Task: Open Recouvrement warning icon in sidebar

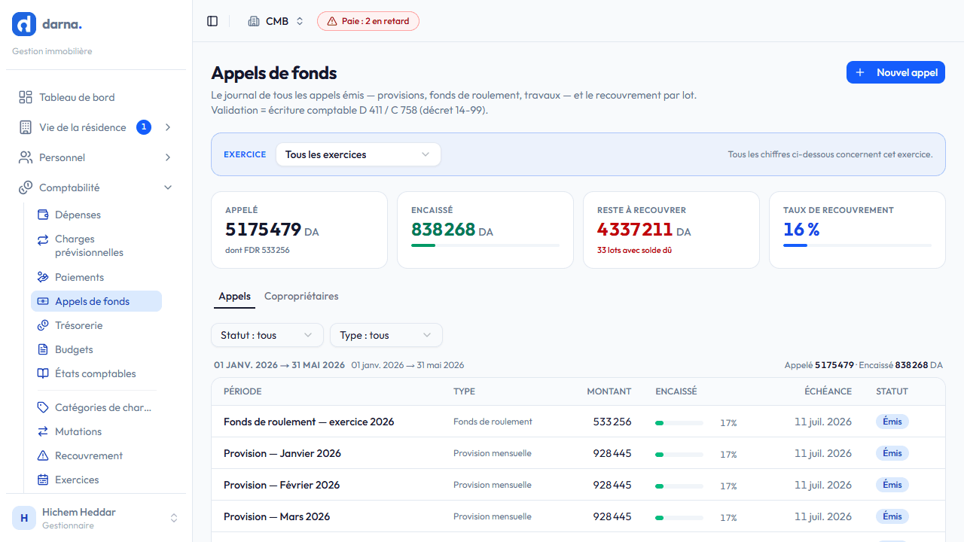Action: coord(43,455)
